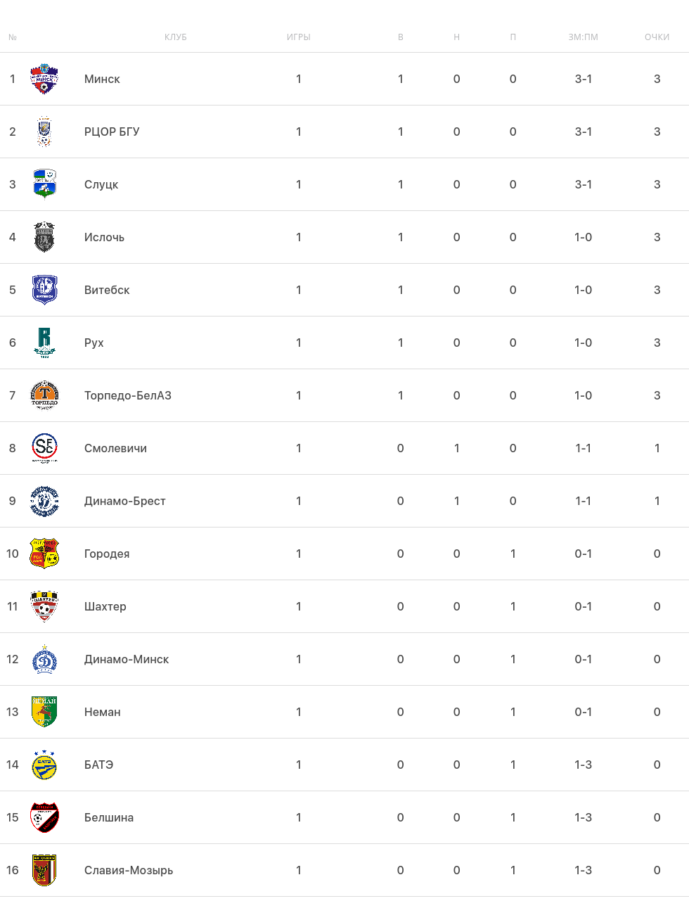Click the Торпедо-БелАЗ orange emblem
This screenshot has height=901, width=689.
tap(44, 395)
